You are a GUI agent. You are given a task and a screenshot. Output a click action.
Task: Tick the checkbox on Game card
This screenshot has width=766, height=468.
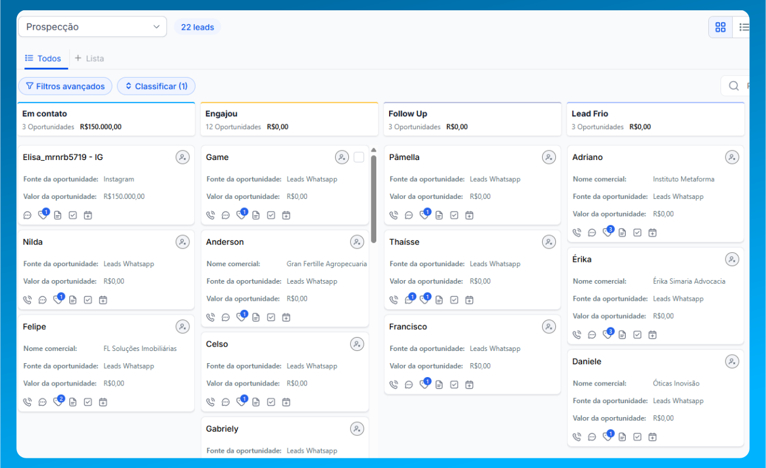[359, 158]
